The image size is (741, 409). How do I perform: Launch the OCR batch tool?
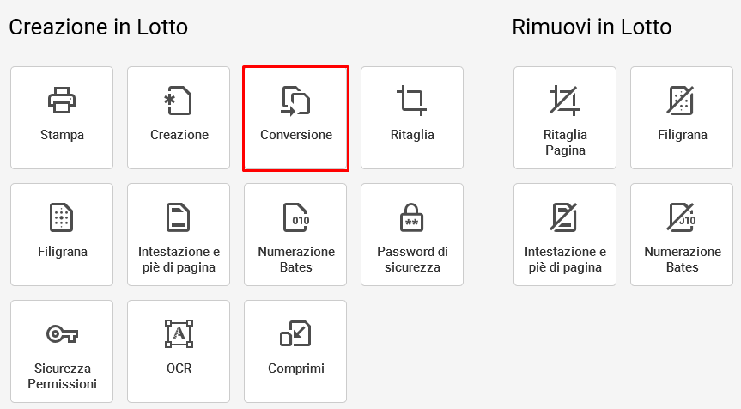coord(179,351)
